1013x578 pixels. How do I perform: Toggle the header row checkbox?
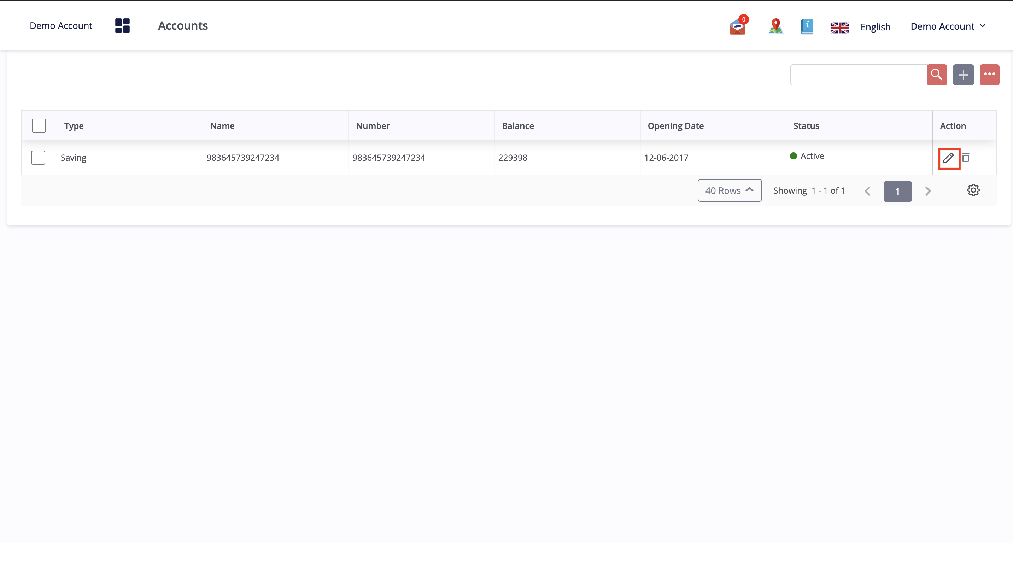click(x=38, y=125)
